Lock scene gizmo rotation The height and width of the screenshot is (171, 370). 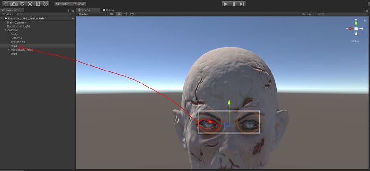tap(365, 20)
